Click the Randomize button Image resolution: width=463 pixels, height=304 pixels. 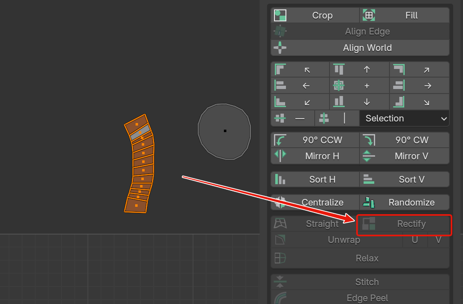405,203
